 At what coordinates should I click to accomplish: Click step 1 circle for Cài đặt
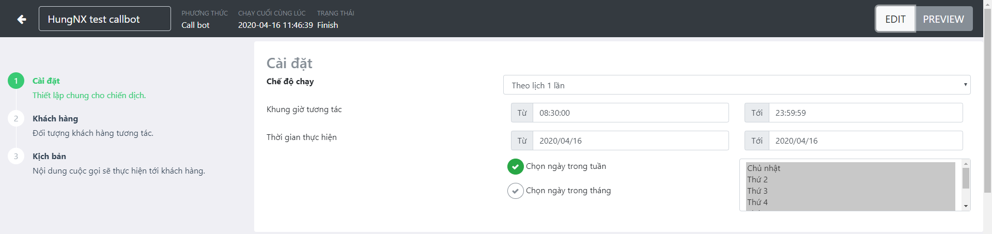click(16, 81)
